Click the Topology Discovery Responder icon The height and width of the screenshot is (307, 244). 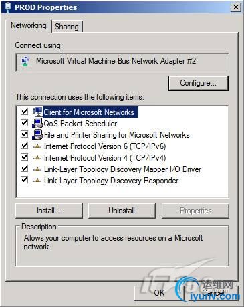pyautogui.click(x=37, y=181)
